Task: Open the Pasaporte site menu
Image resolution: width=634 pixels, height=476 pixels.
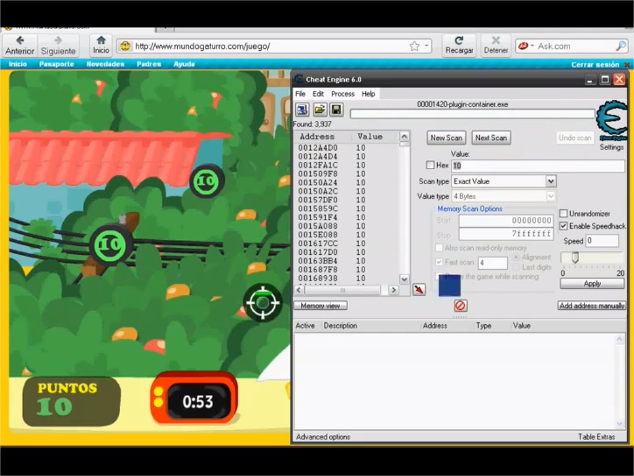Action: (56, 64)
